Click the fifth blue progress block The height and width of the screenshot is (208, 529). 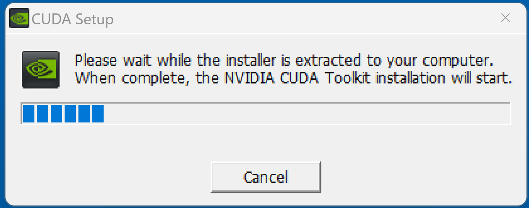tap(84, 114)
